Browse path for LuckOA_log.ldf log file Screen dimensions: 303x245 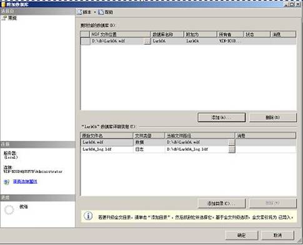[x=232, y=149]
